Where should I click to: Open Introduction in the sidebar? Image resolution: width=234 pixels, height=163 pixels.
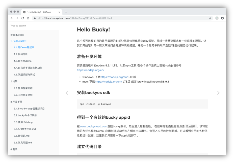[x=17, y=35]
